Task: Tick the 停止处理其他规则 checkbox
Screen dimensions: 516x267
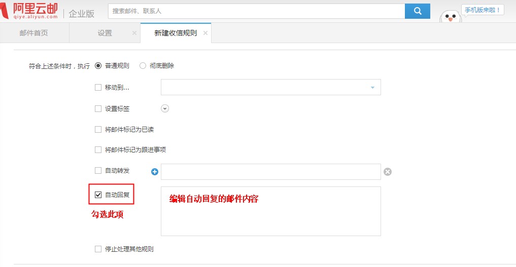Action: tap(98, 249)
